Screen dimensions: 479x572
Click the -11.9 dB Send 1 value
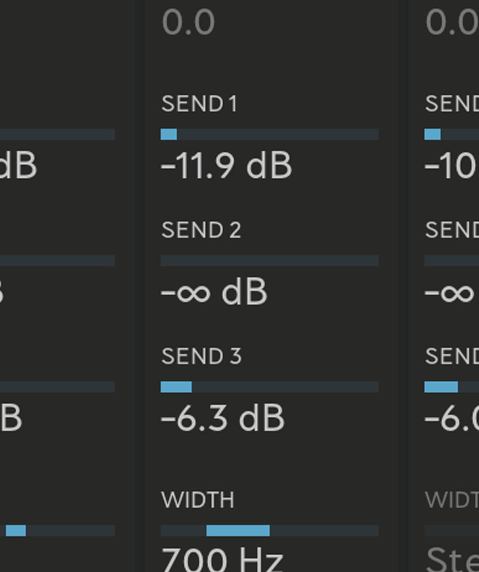(226, 166)
